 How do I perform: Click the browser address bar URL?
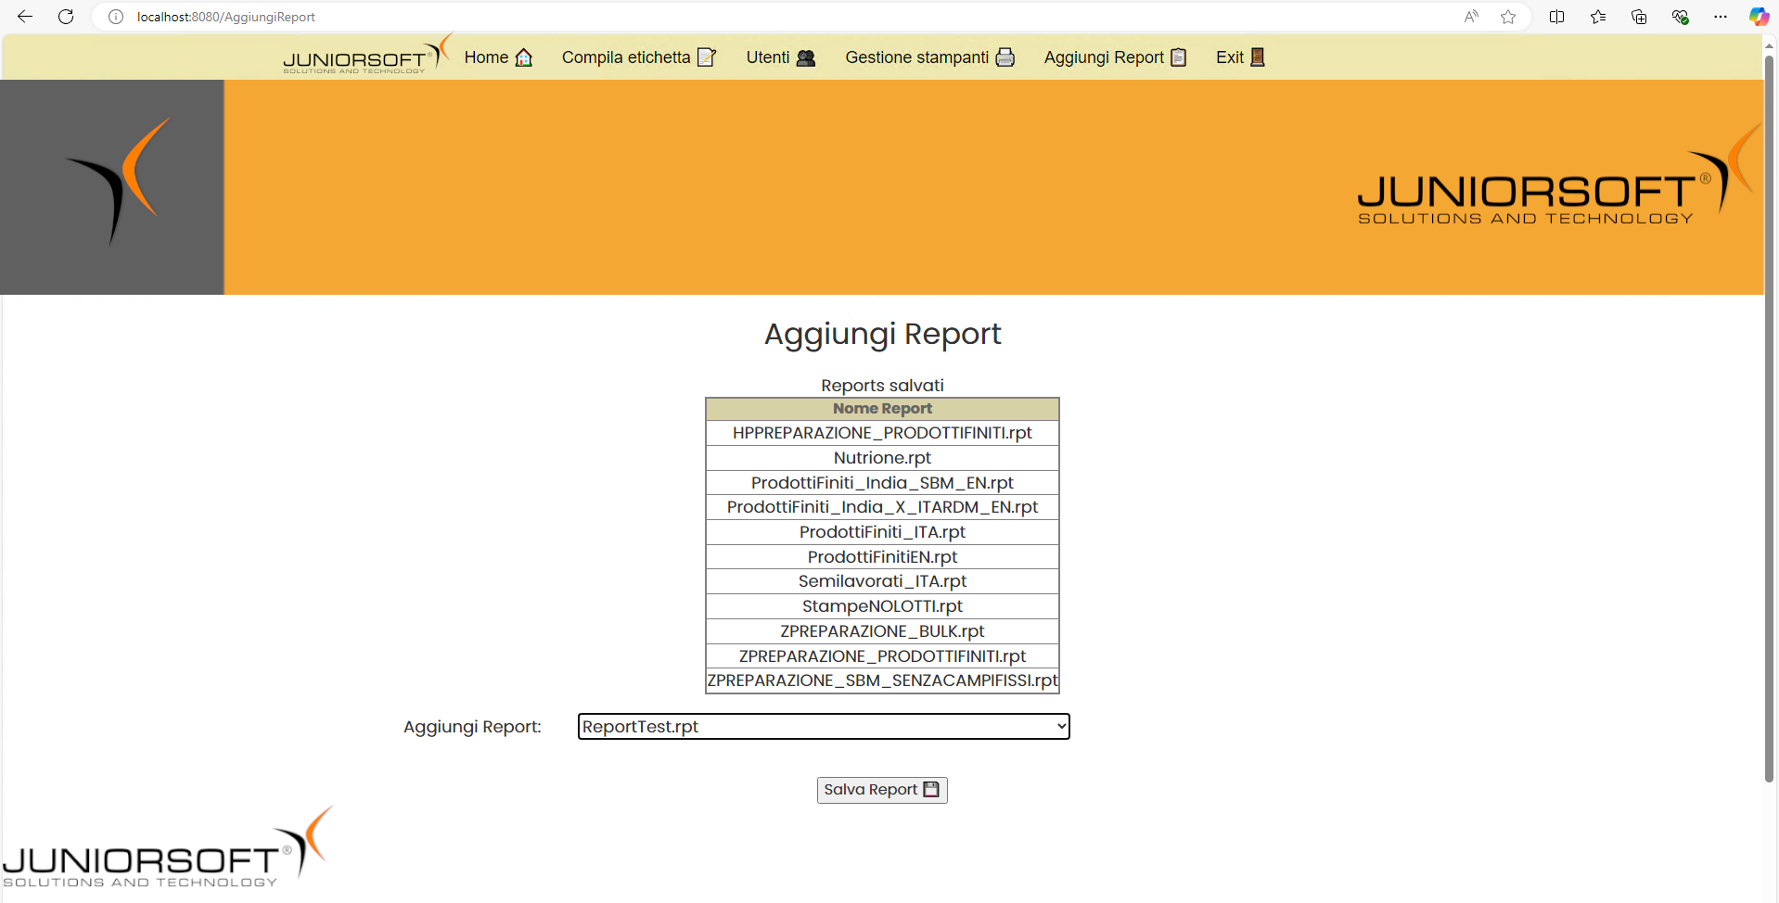(x=226, y=17)
